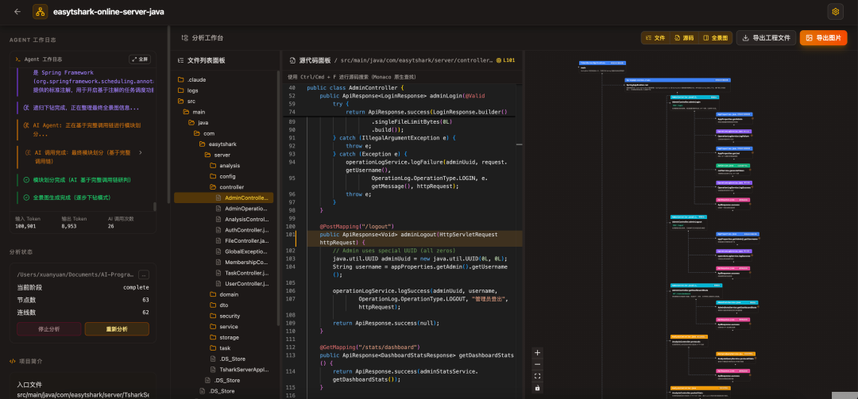
Task: Click the back arrow in the header
Action: click(x=17, y=12)
